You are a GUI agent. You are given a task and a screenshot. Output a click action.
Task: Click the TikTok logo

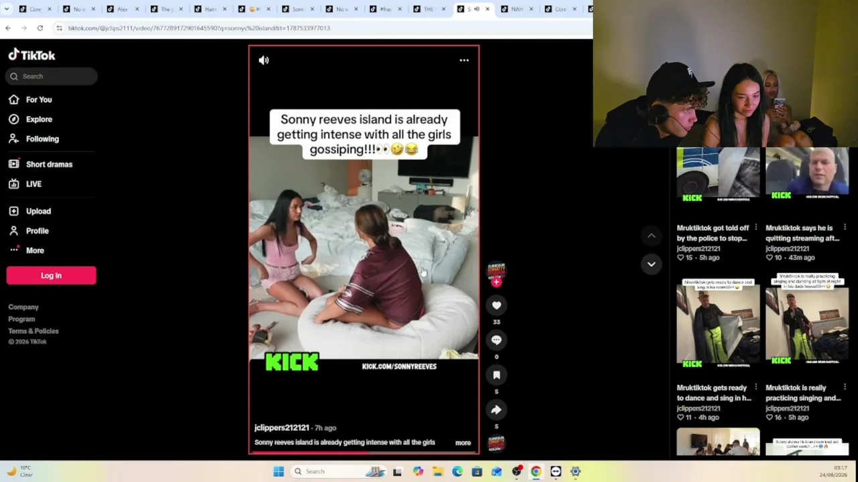[x=32, y=56]
